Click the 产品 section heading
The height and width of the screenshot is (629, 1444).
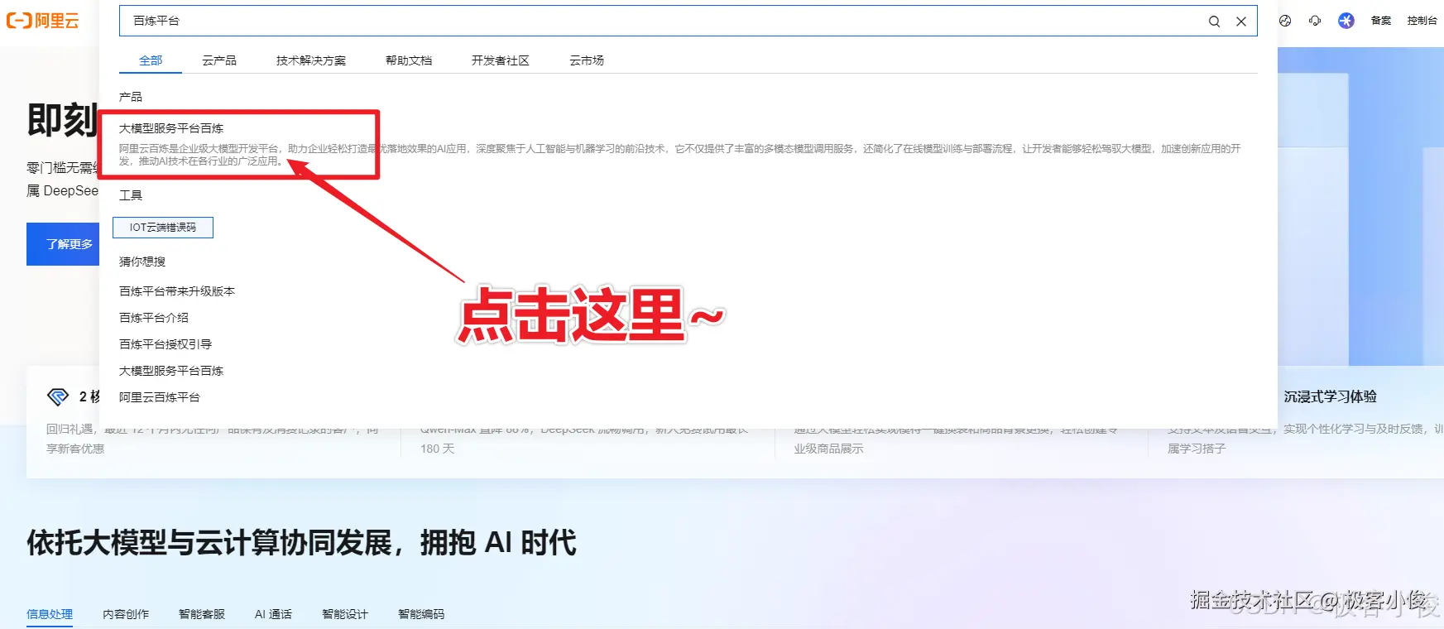tap(131, 97)
